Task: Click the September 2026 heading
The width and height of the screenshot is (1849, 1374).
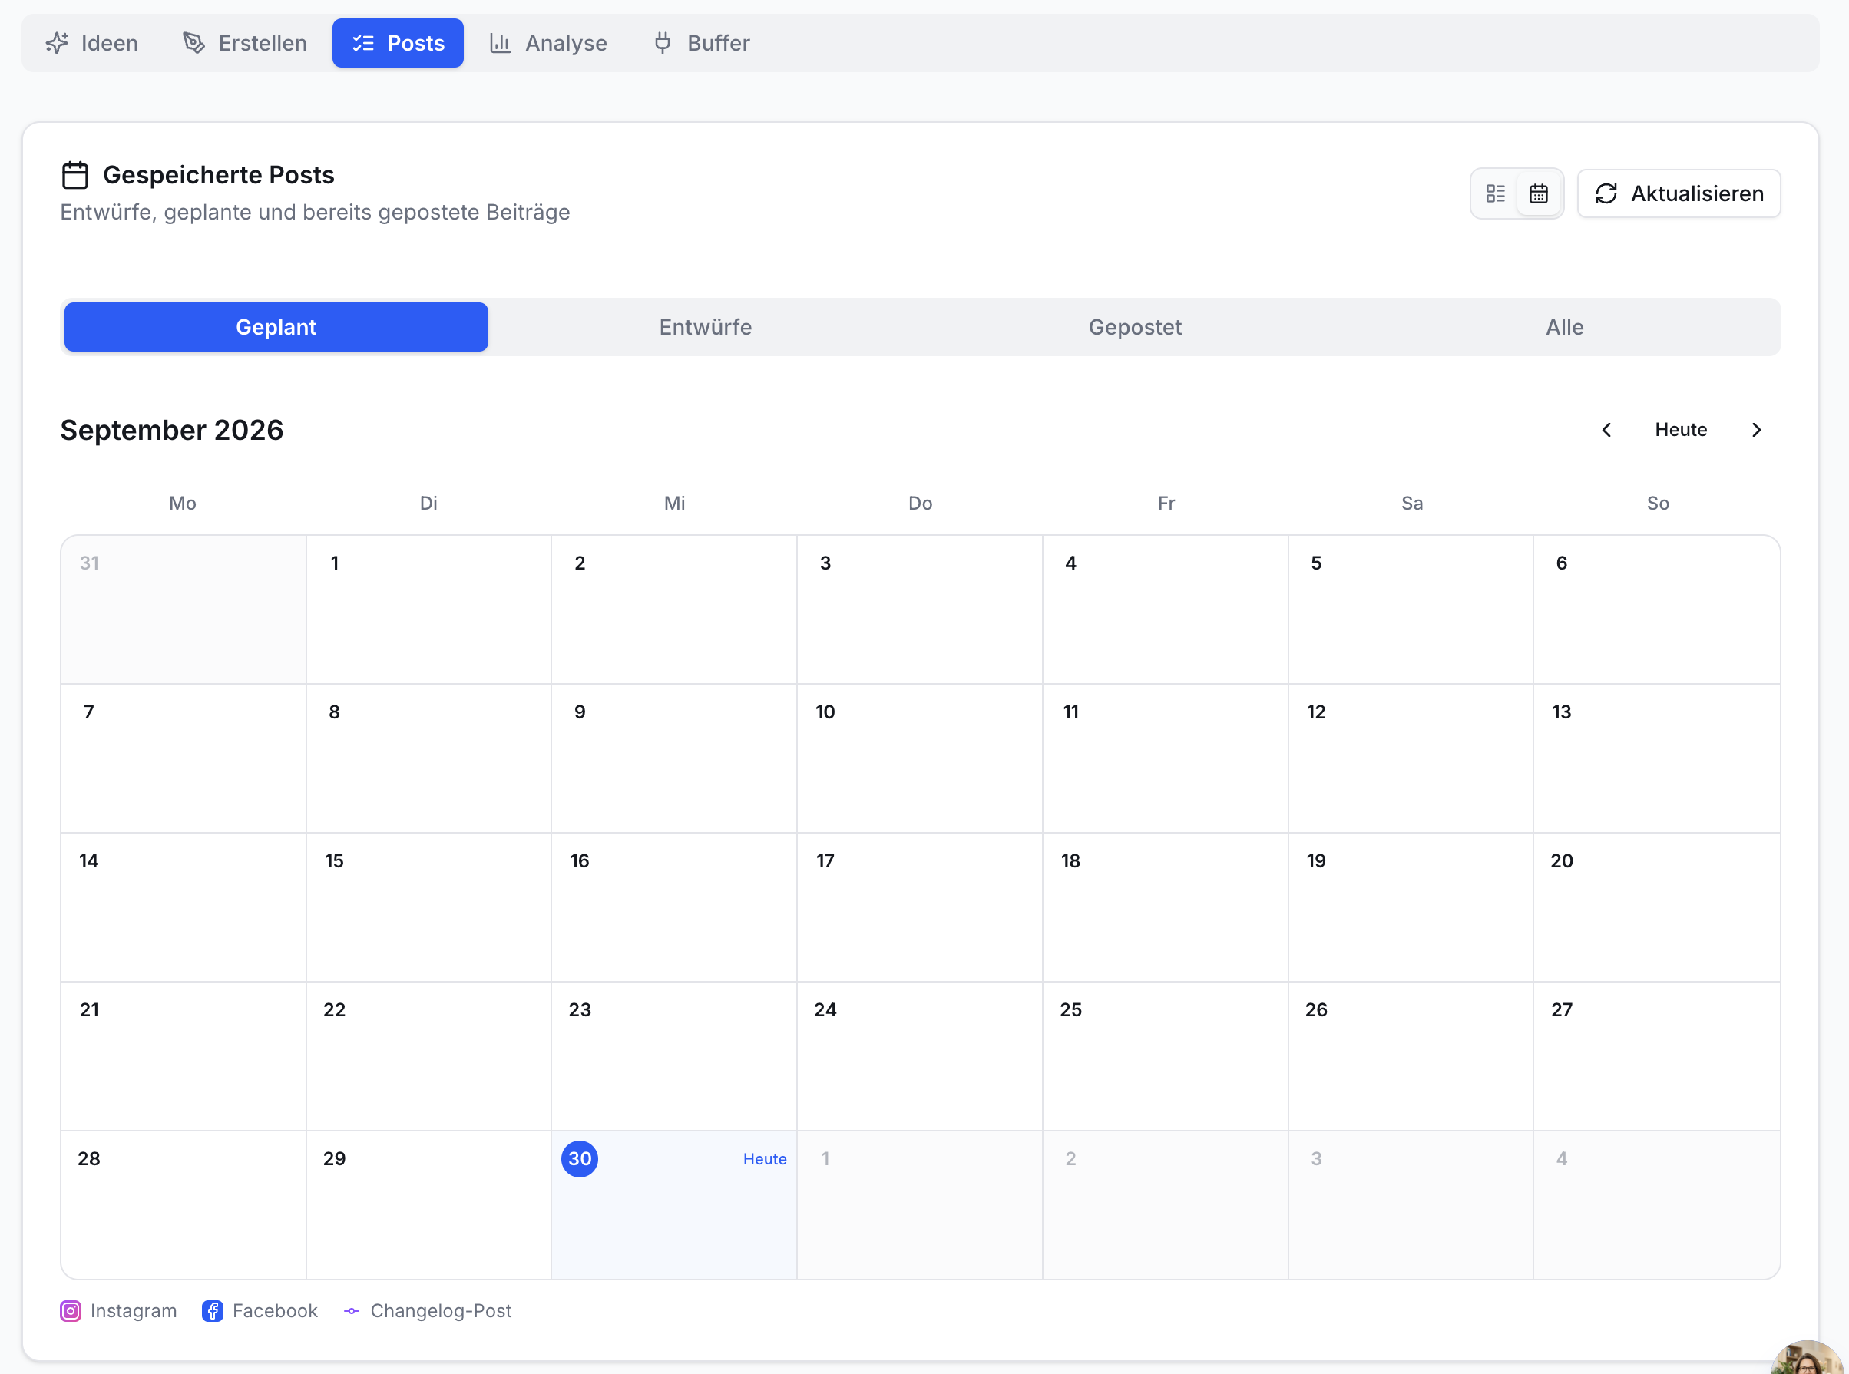Action: pyautogui.click(x=172, y=430)
